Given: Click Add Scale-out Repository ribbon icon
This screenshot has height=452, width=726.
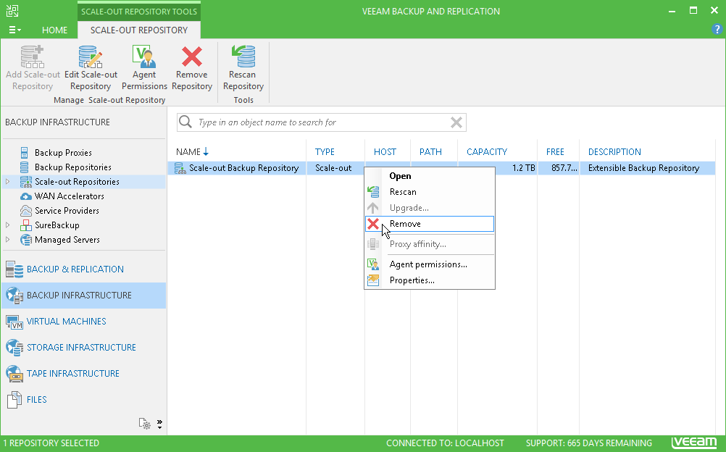Looking at the screenshot, I should (33, 56).
